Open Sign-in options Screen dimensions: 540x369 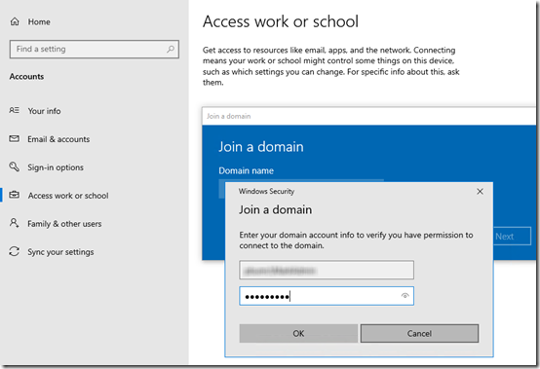click(56, 167)
